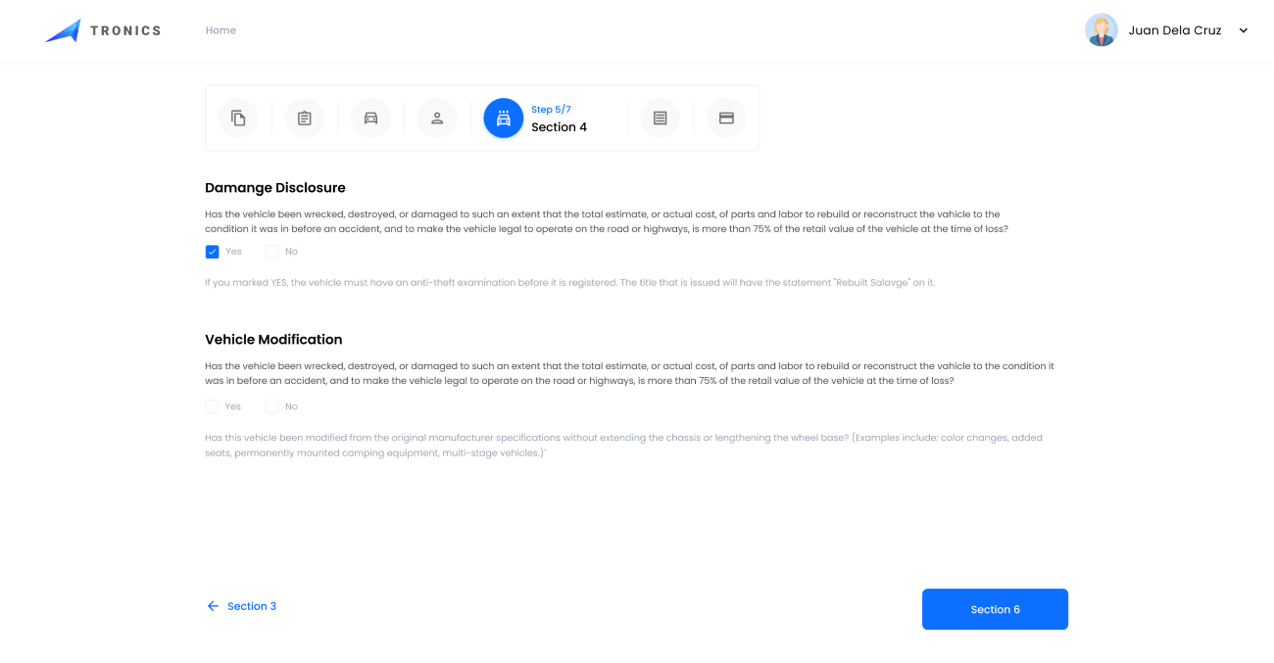Open the car step icon in the stepper
This screenshot has width=1274, height=663.
(370, 118)
